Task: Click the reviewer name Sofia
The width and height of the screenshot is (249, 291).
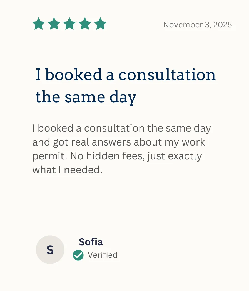Action: [91, 242]
